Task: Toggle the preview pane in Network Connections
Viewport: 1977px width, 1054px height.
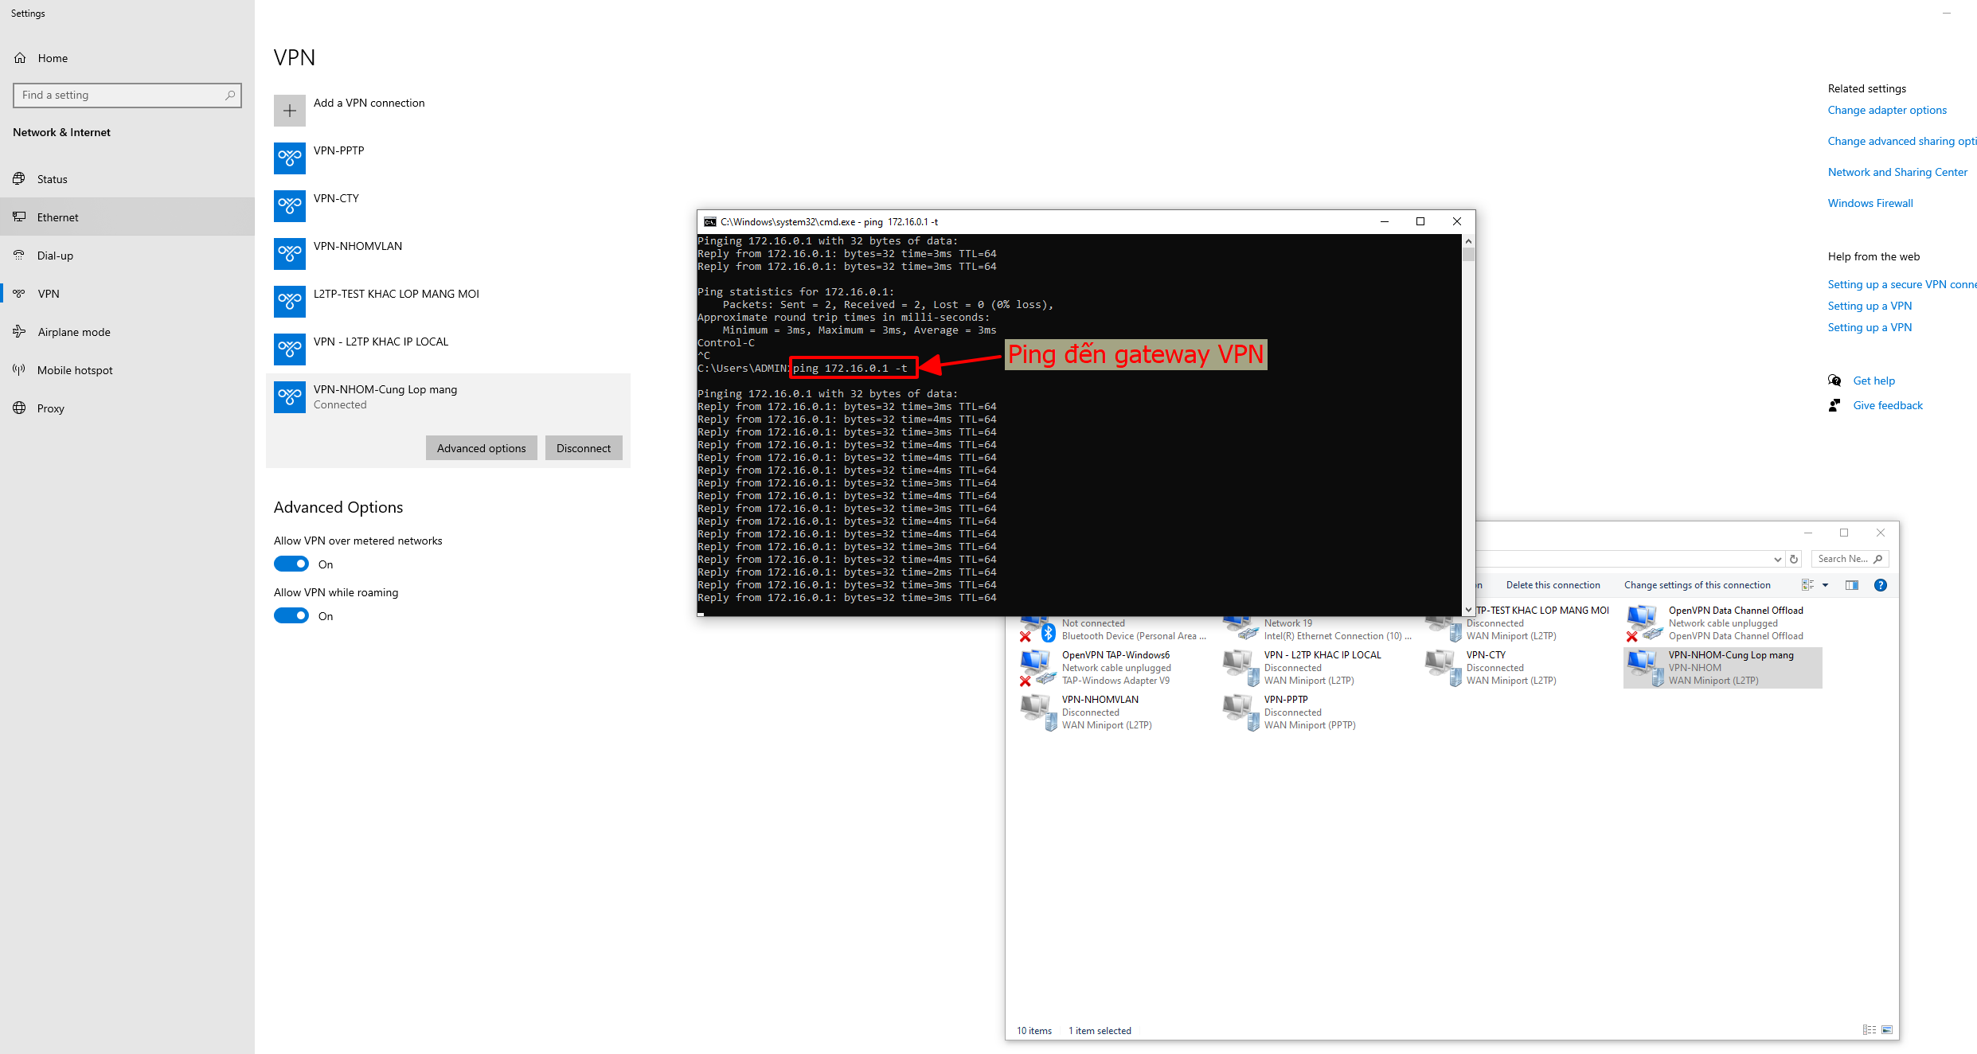Action: pyautogui.click(x=1851, y=584)
